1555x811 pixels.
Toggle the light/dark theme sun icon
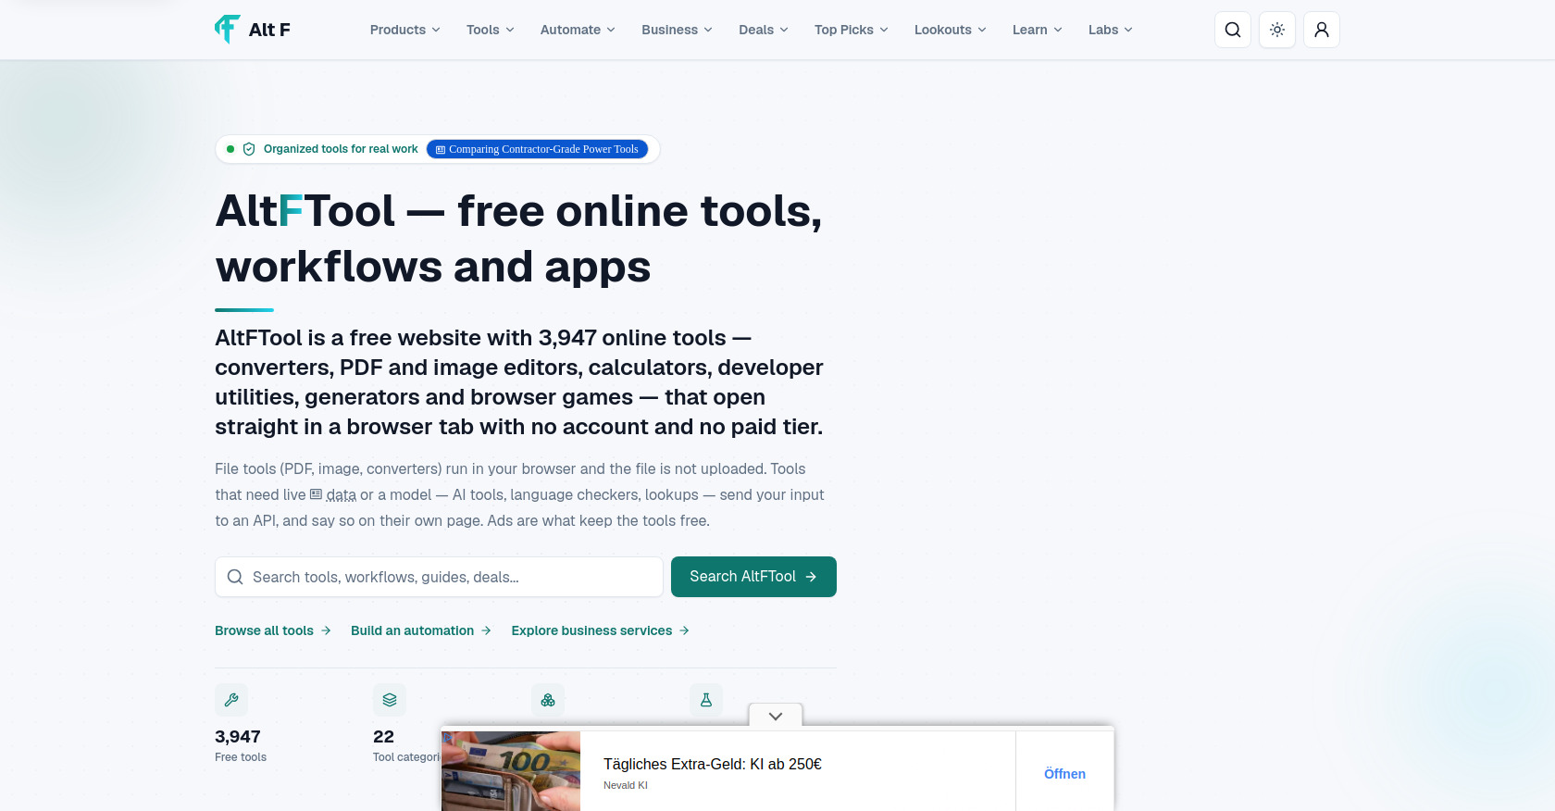tap(1277, 30)
